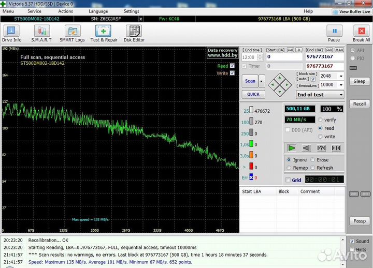Open the timeout 10000 dropdown
This screenshot has width=373, height=268.
(340, 85)
